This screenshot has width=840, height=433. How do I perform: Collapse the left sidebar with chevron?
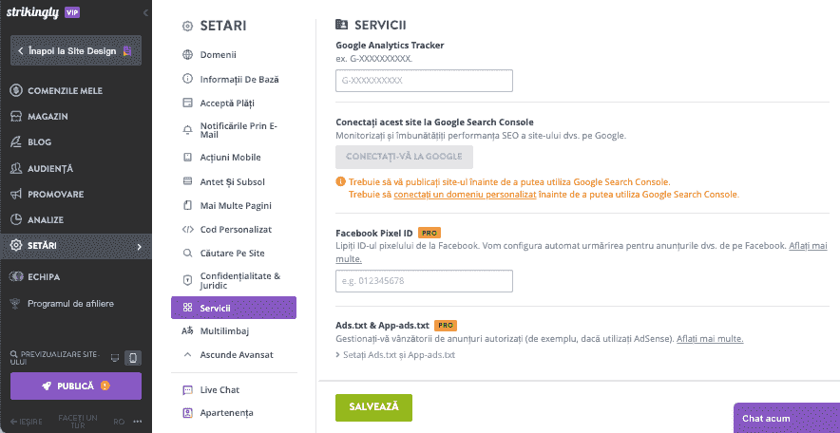pos(145,13)
